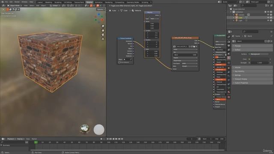Screen dimensions: 274x154
Task: Hide the Light in viewport eye icon
Action: pos(268,21)
